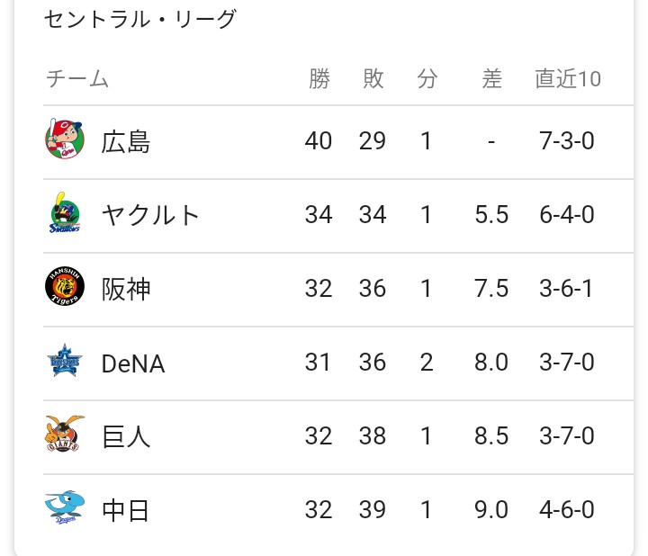Screen dimensions: 648x556
Task: Click the Hiroshima Carp team logo
Action: 65,139
